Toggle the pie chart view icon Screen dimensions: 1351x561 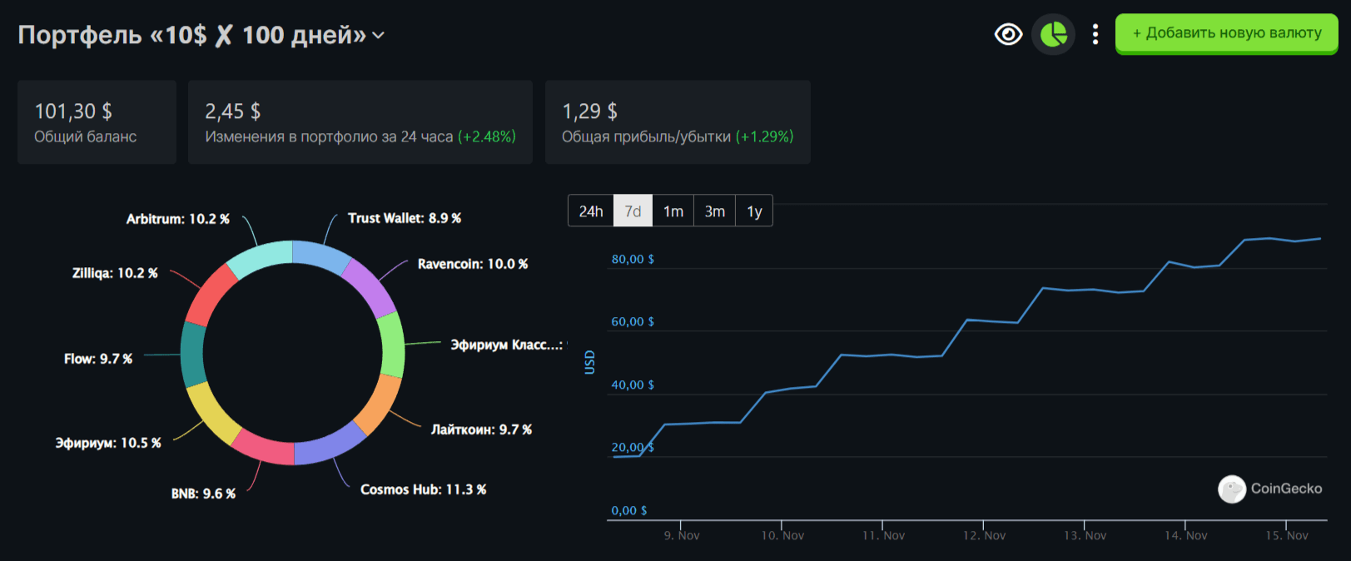point(1053,34)
